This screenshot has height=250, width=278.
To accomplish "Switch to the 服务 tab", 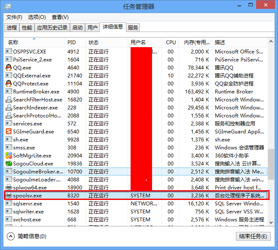I will (x=133, y=28).
